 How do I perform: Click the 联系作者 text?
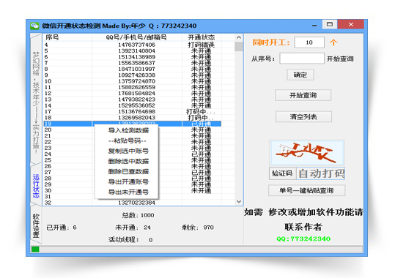pos(303,227)
